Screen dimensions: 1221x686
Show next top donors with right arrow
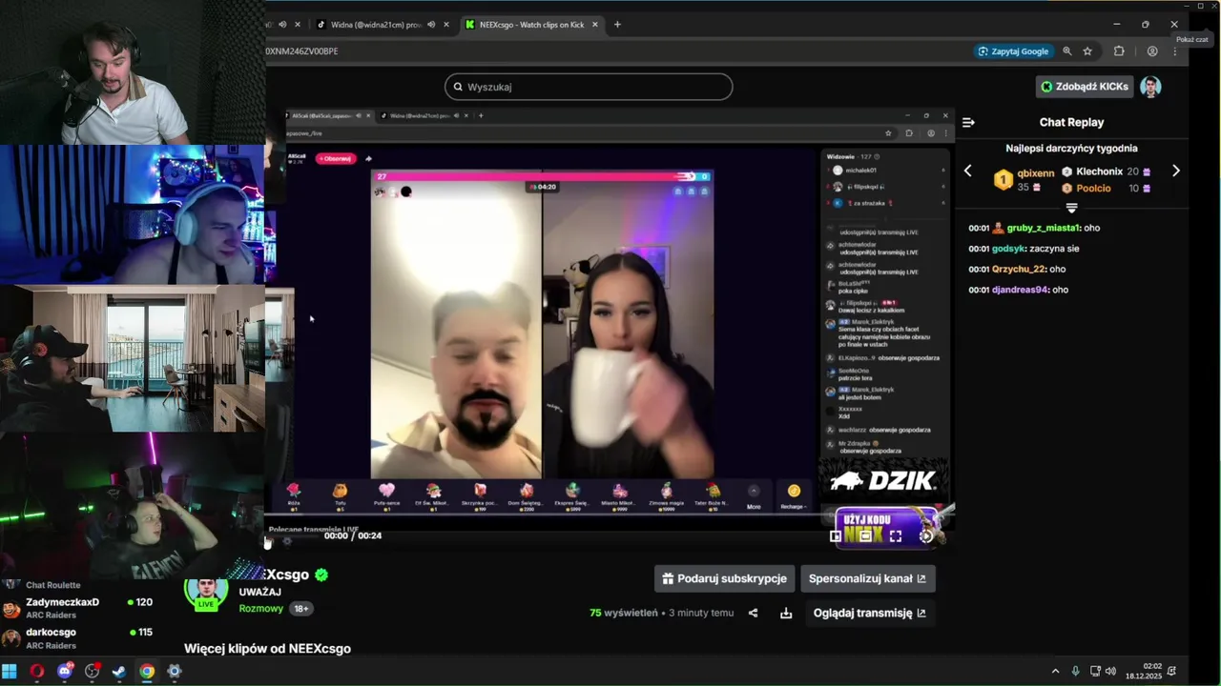point(1175,171)
